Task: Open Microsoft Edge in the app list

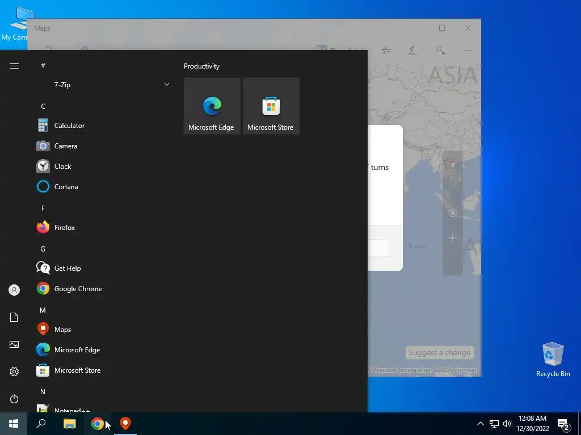Action: (x=104, y=349)
